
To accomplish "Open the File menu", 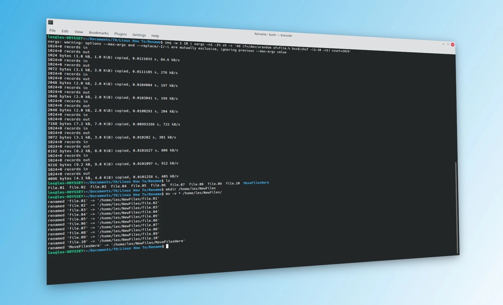I will pyautogui.click(x=53, y=30).
